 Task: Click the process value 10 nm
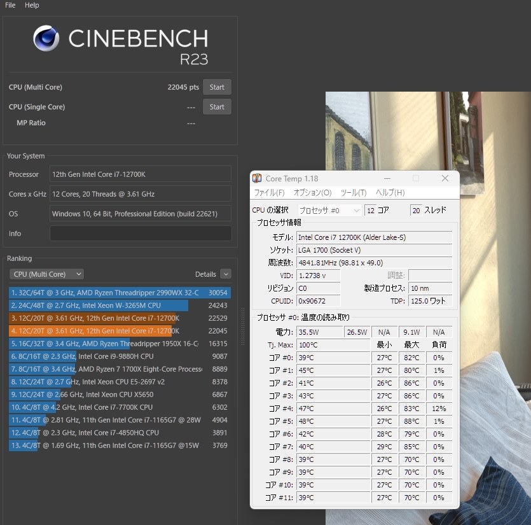(x=430, y=288)
